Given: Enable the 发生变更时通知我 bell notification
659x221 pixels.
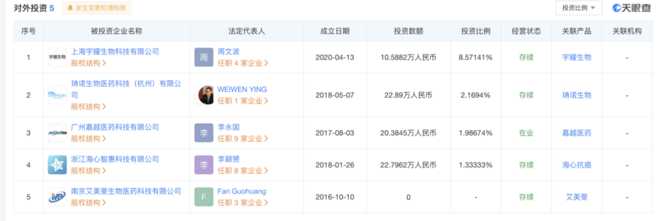Looking at the screenshot, I should pos(96,7).
